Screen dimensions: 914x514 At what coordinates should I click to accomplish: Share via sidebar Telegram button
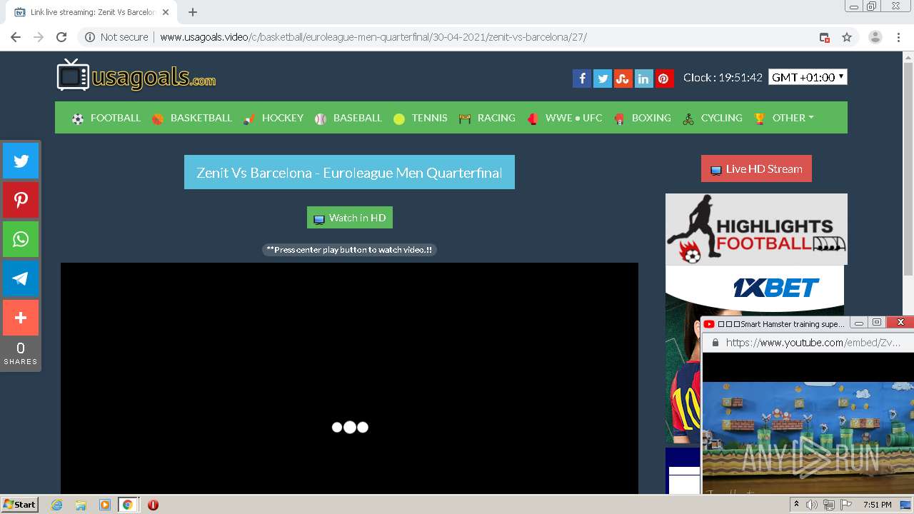click(x=21, y=278)
